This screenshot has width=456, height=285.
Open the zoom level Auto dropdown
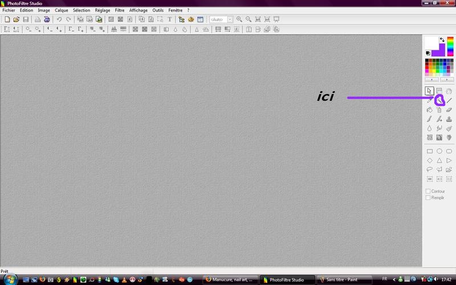coord(230,19)
